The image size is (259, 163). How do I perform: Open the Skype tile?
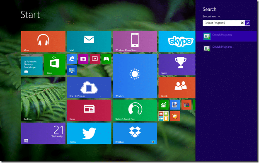(177, 41)
